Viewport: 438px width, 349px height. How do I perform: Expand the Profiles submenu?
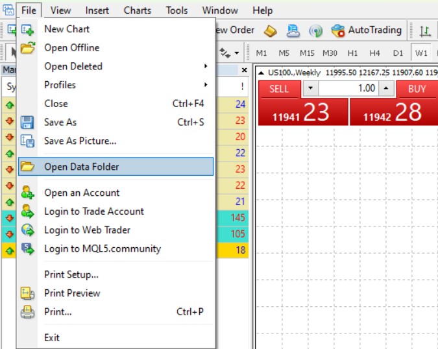pos(116,85)
